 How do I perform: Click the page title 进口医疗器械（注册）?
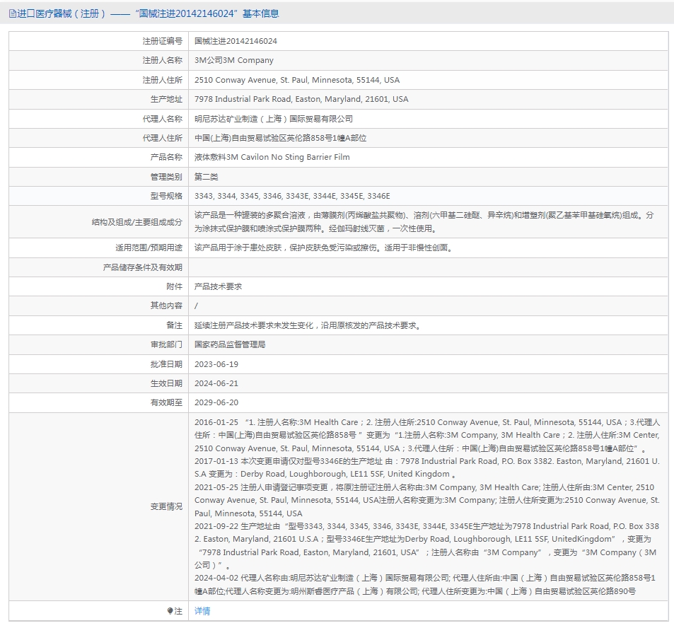click(x=62, y=13)
